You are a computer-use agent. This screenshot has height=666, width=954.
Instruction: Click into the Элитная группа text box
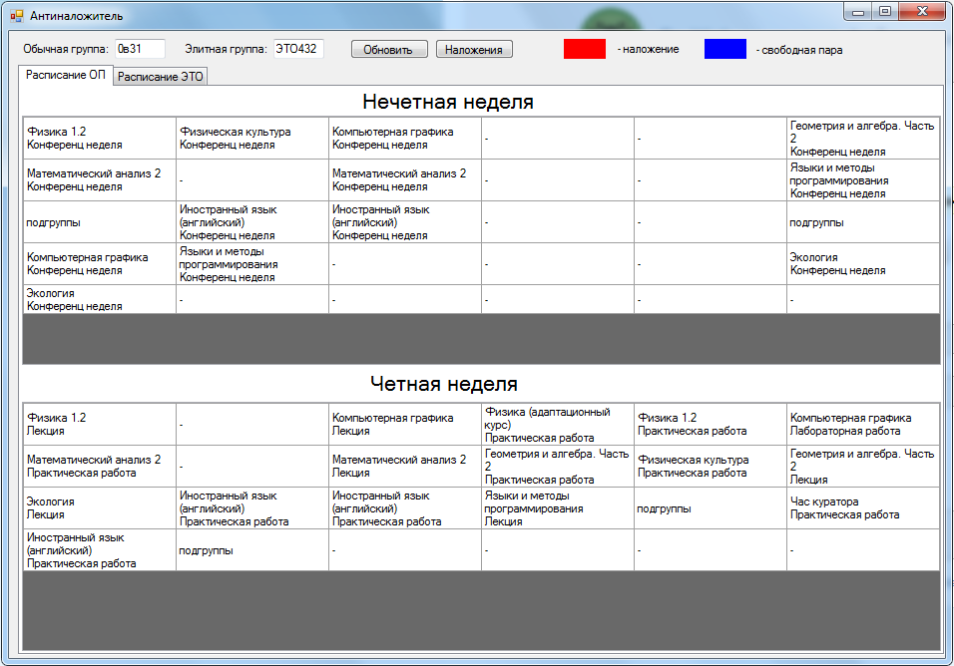pos(298,49)
